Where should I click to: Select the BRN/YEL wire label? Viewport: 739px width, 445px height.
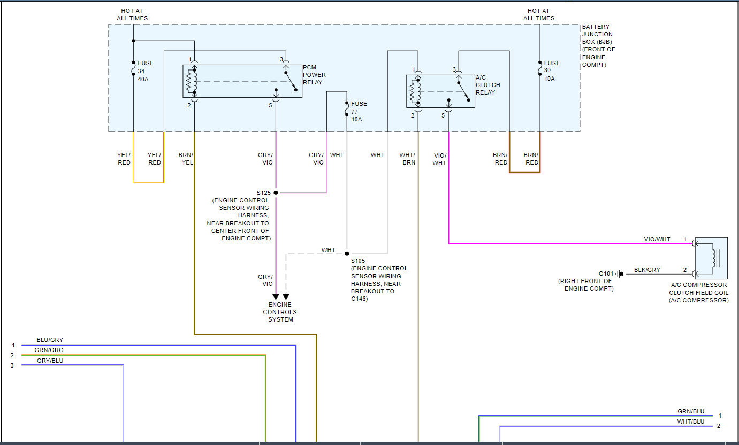(x=186, y=159)
